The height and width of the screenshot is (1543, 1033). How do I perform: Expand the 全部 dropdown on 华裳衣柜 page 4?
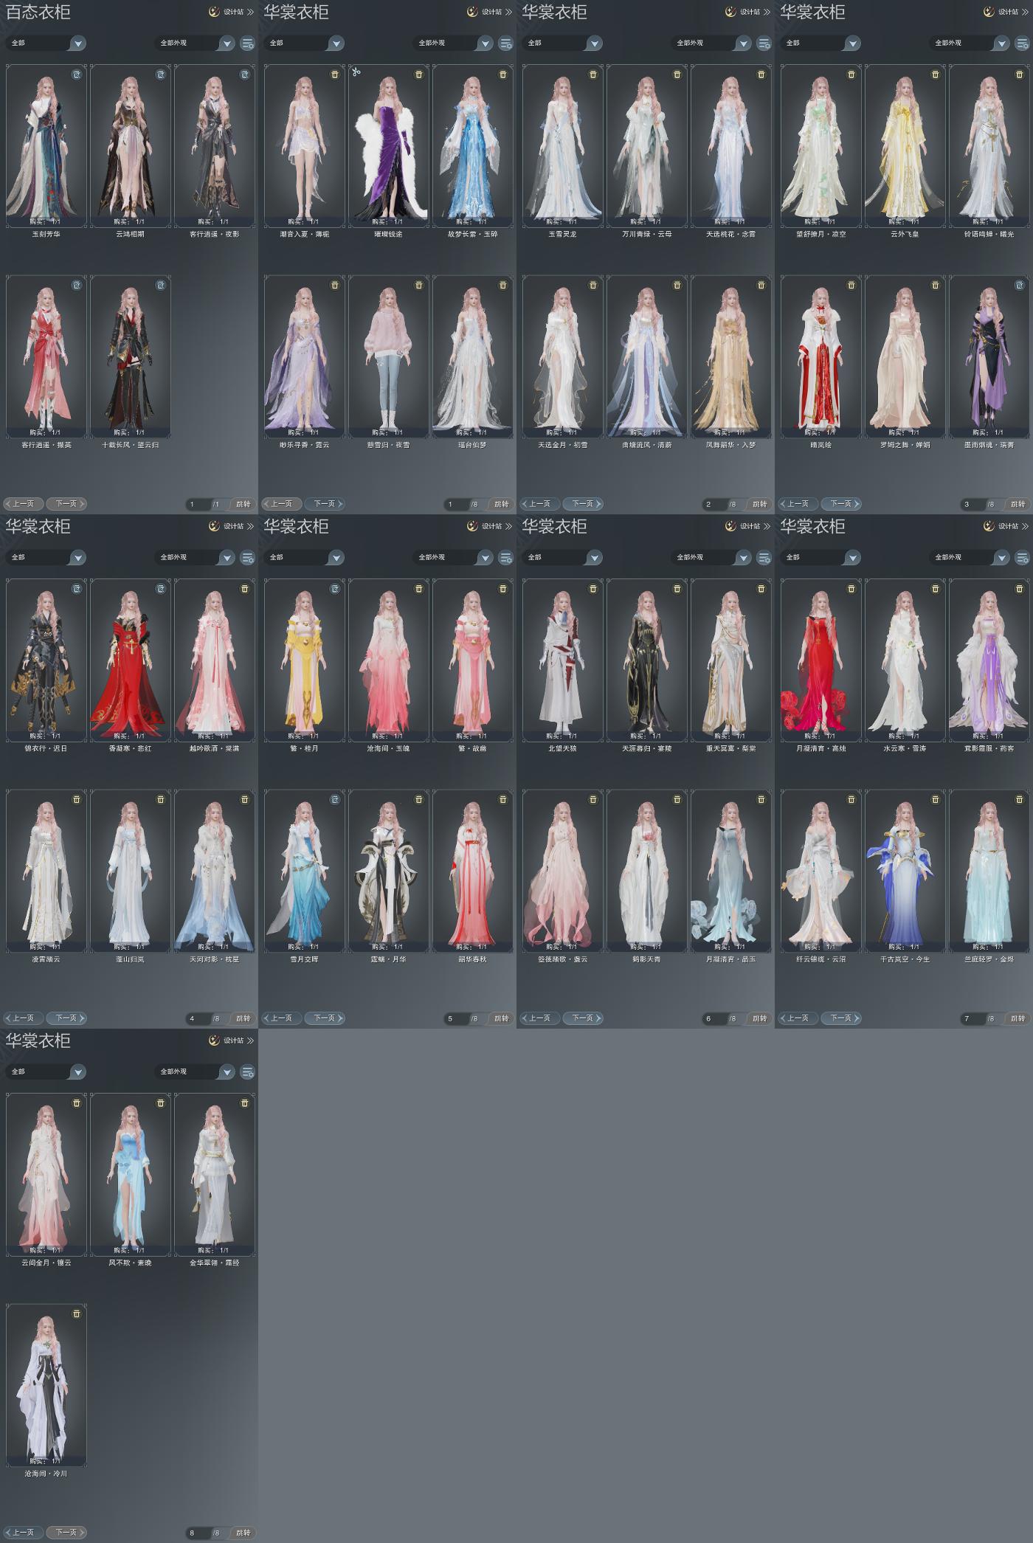click(x=46, y=558)
